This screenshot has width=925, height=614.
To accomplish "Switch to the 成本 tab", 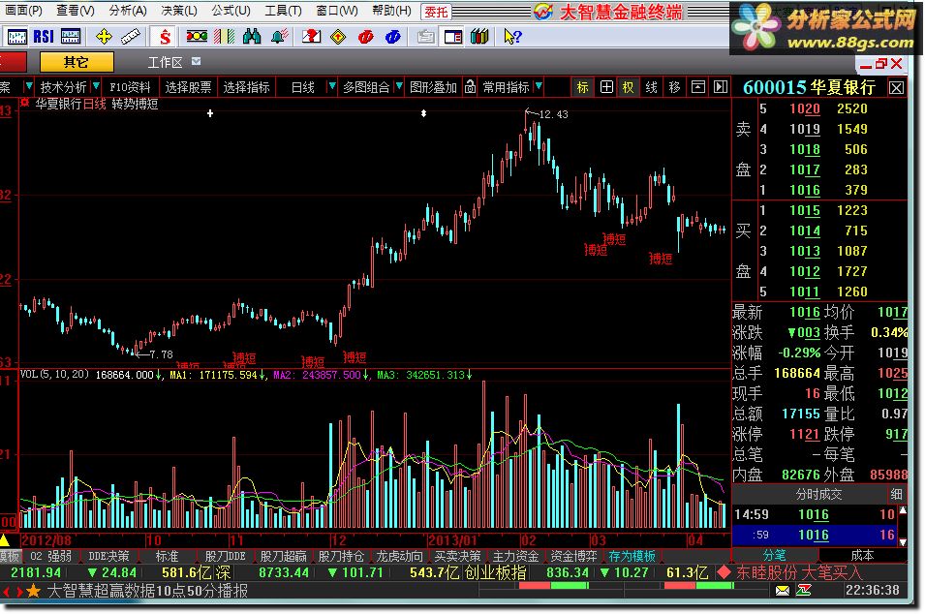I will tap(862, 555).
